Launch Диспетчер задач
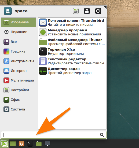The height and width of the screenshot is (148, 139). pyautogui.click(x=72, y=71)
